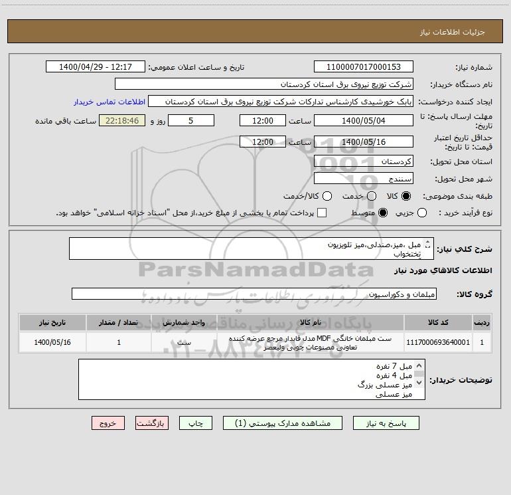Click the گروه کالا field مبلمان و دکوراسیون
The image size is (511, 495).
tap(254, 294)
